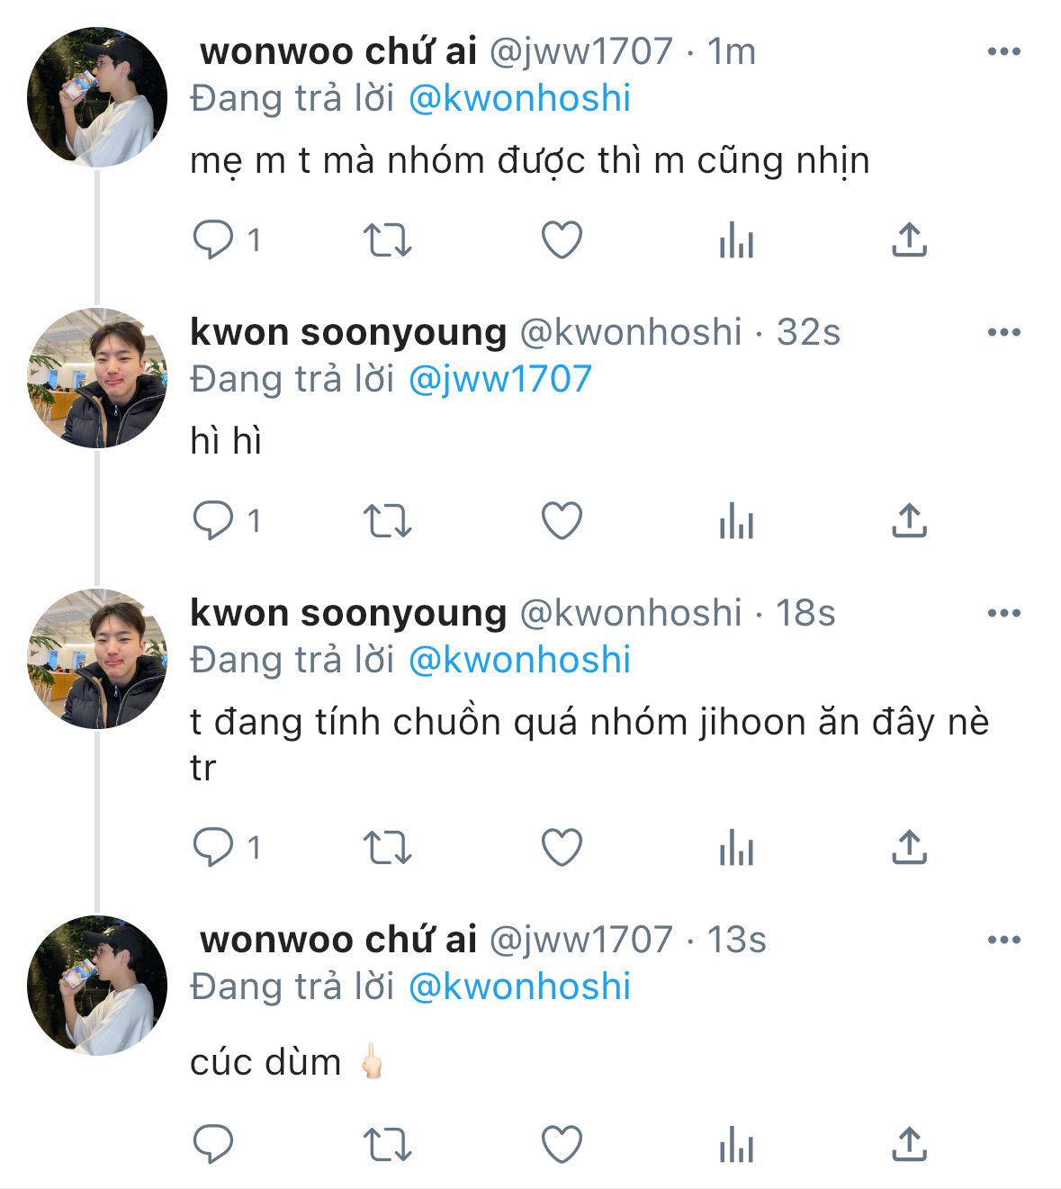The width and height of the screenshot is (1061, 1189).
Task: Retweet the "mẹ m t mà nhóm" tweet
Action: [387, 240]
